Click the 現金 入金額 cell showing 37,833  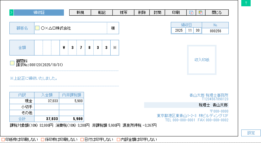pos(47,101)
